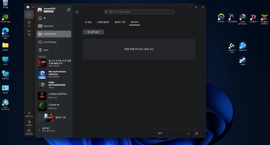Minimize the Xbox app window

[189, 7]
